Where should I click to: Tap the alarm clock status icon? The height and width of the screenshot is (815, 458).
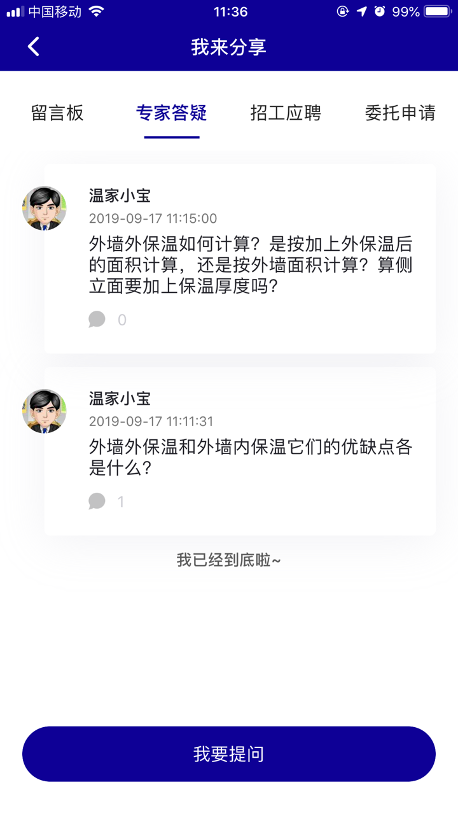tap(380, 11)
